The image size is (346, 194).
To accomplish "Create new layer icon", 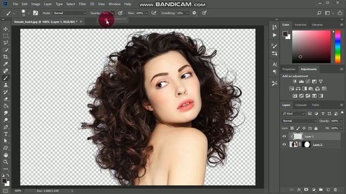I will point(328,190).
